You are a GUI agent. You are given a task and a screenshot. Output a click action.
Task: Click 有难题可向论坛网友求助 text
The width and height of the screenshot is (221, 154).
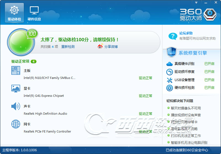point(197,38)
